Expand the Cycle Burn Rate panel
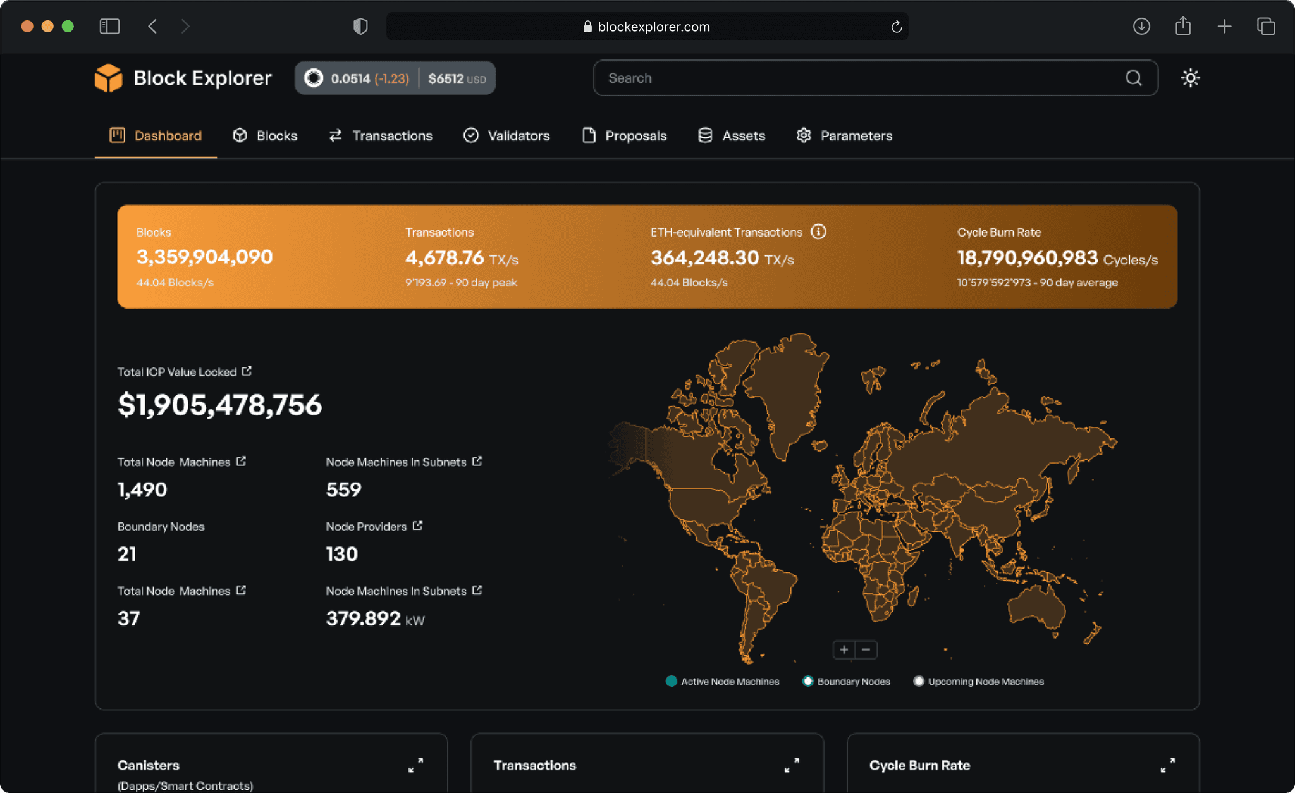 (x=1167, y=765)
